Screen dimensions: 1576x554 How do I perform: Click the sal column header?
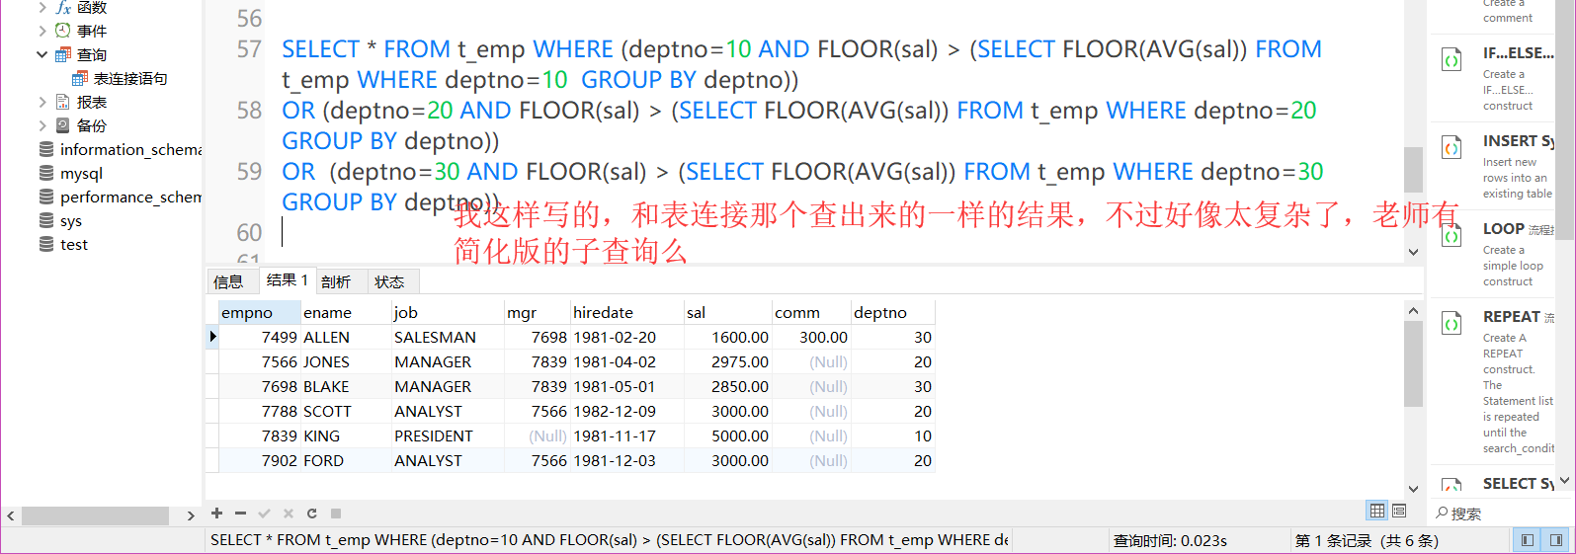[728, 312]
